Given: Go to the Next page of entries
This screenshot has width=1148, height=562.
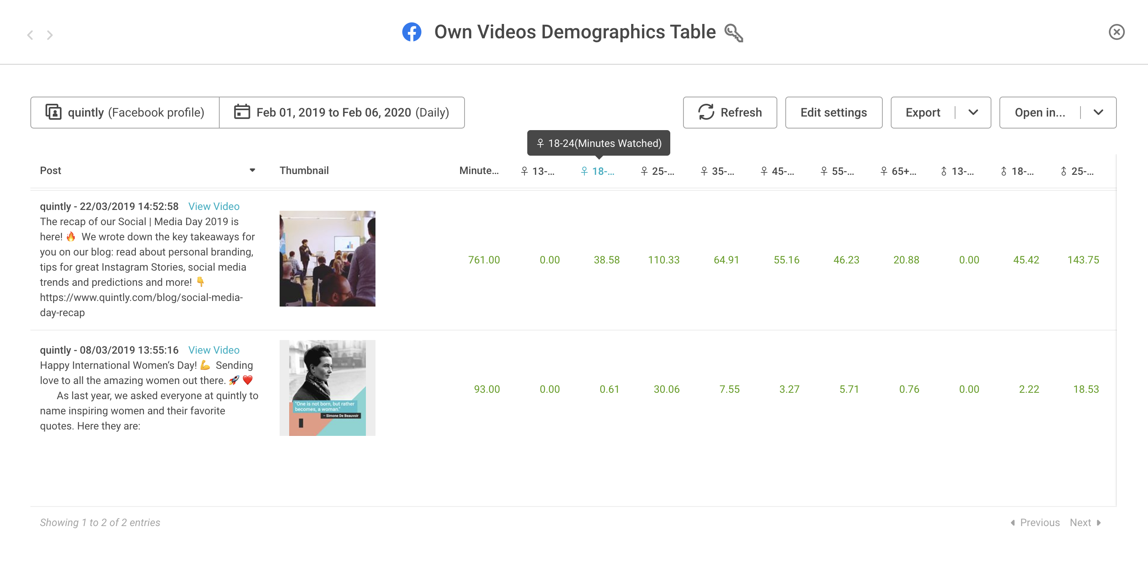Looking at the screenshot, I should coord(1086,522).
